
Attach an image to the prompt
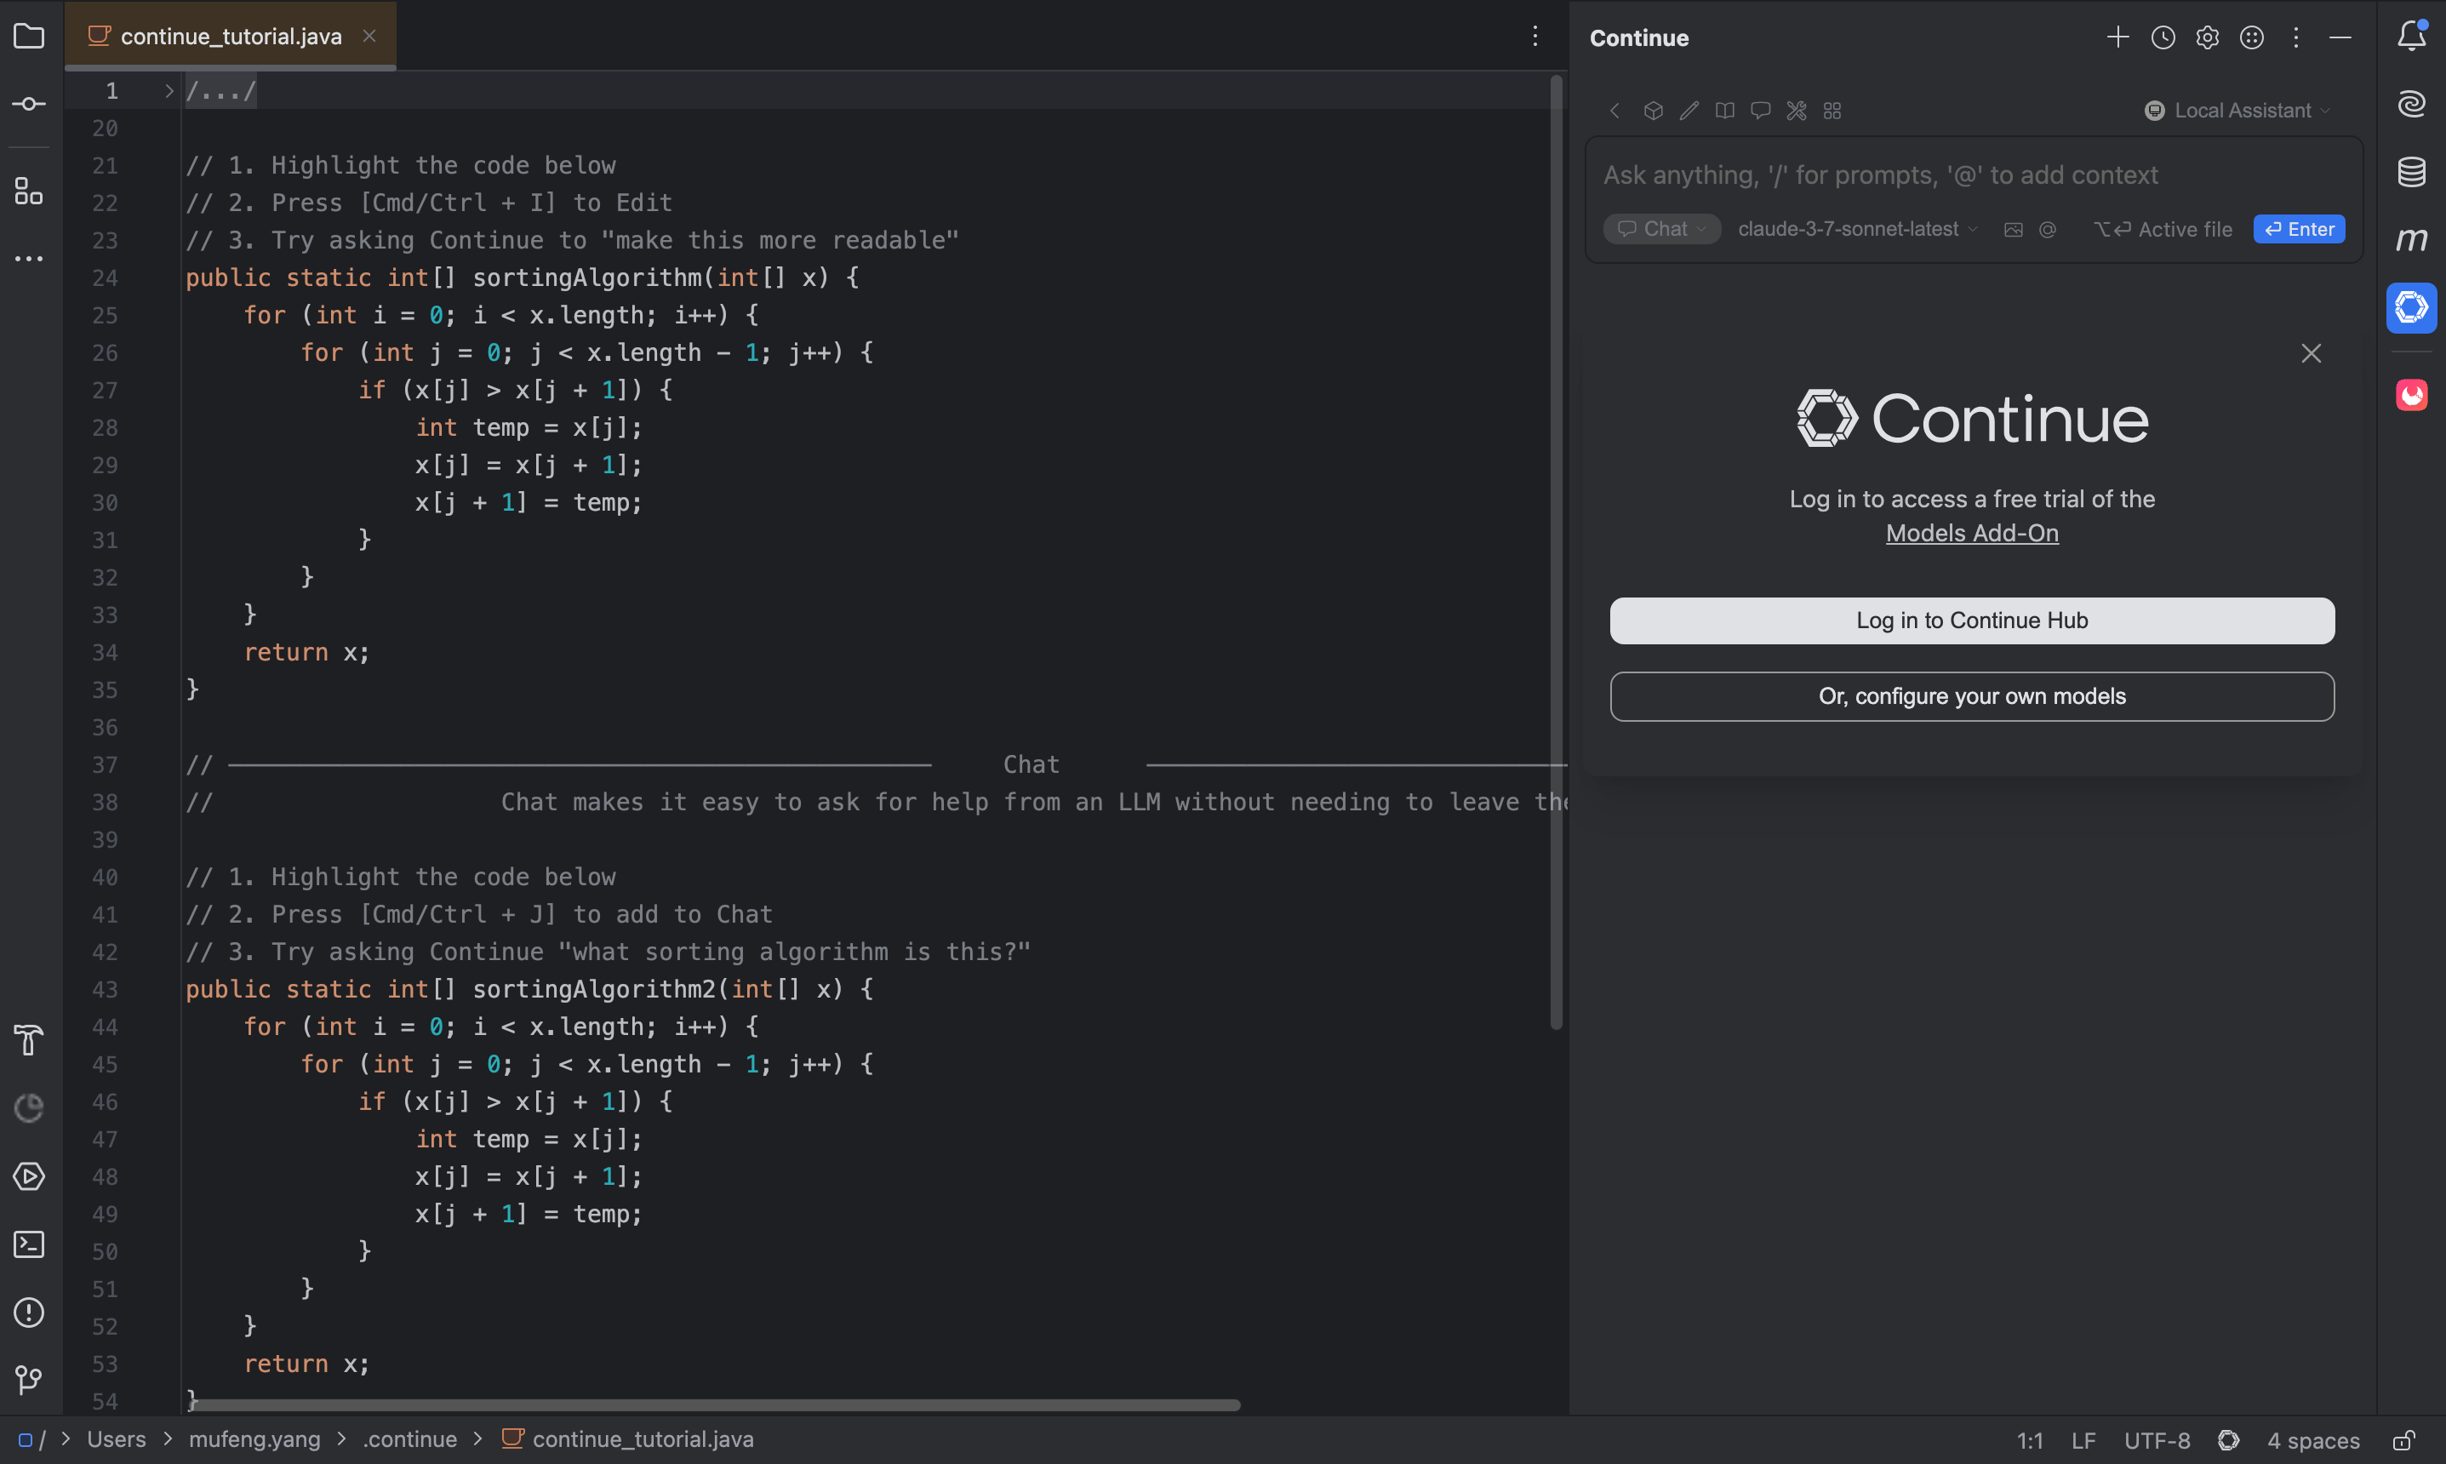tap(2013, 229)
